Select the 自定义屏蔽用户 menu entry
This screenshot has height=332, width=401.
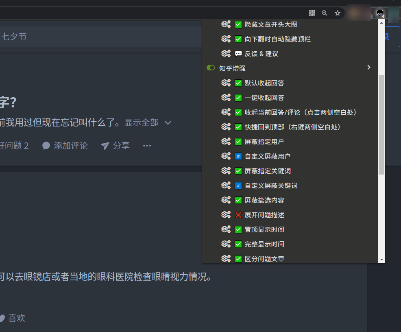click(267, 156)
